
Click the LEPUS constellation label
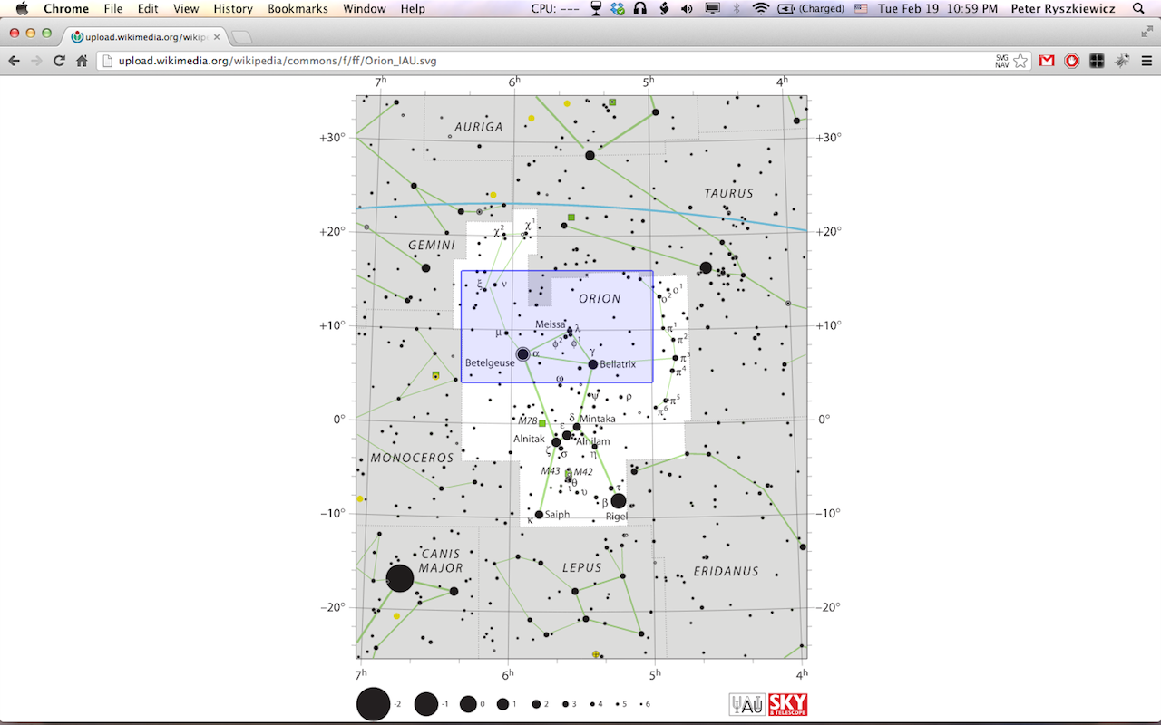[x=582, y=567]
